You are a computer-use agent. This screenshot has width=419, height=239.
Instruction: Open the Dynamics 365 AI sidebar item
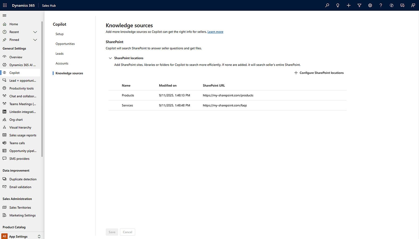(x=20, y=65)
